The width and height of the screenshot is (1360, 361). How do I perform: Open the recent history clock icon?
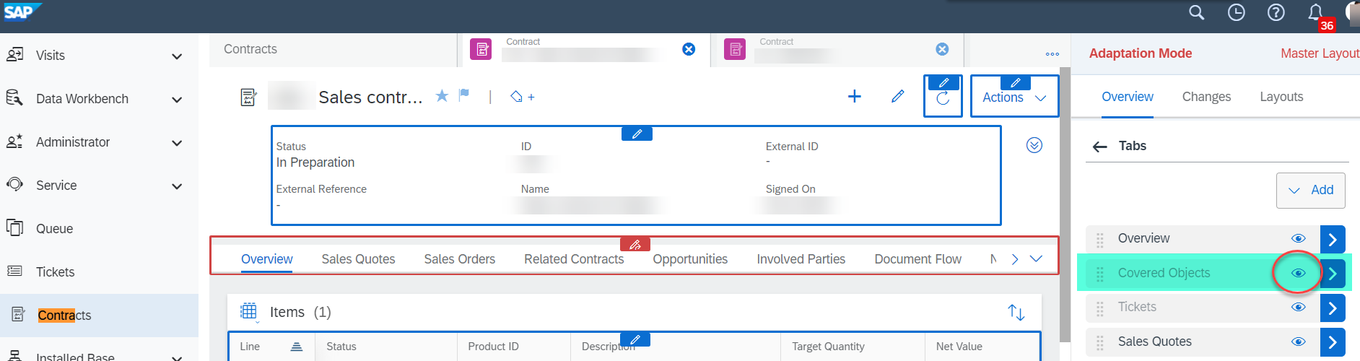[1237, 12]
